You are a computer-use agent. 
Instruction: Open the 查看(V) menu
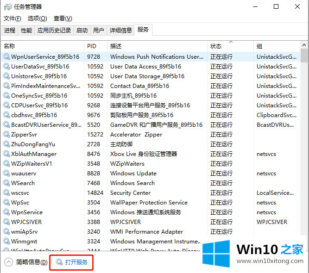pyautogui.click(x=63, y=19)
